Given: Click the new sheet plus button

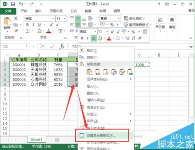Looking at the screenshot, I should click(x=57, y=140).
